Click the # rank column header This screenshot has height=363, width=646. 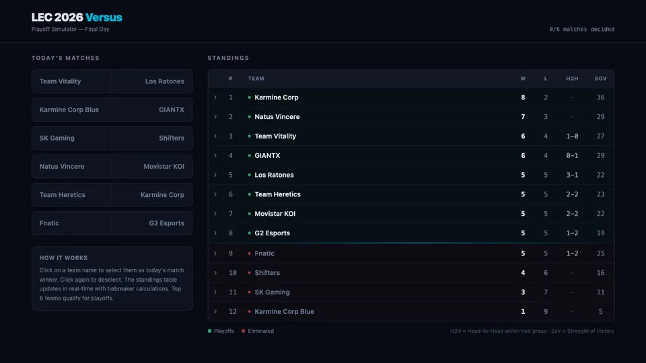[x=231, y=79]
